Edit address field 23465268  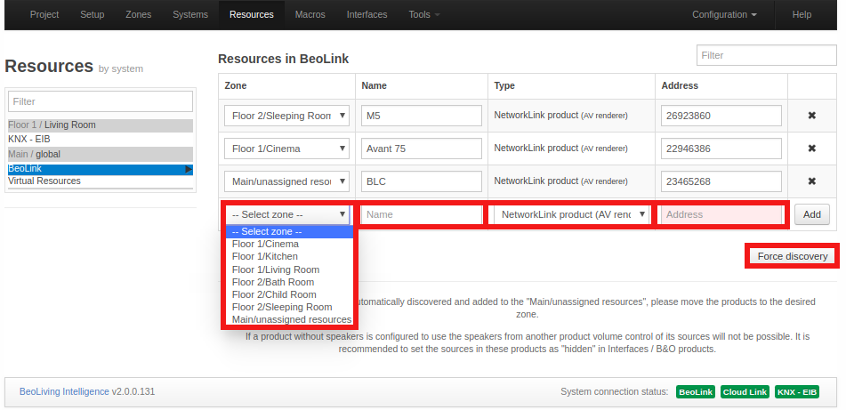click(x=721, y=181)
